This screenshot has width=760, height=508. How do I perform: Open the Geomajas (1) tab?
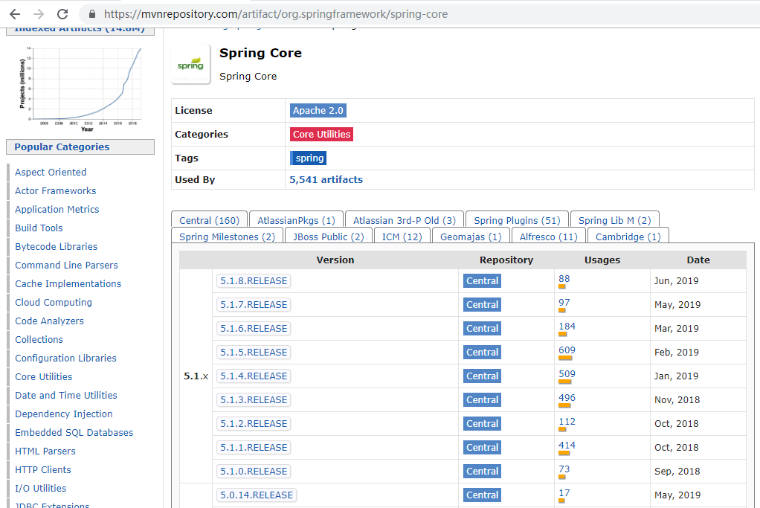pos(471,237)
